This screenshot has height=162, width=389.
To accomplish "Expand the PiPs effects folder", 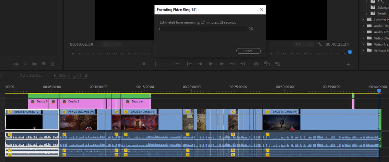I will tap(367, 2).
